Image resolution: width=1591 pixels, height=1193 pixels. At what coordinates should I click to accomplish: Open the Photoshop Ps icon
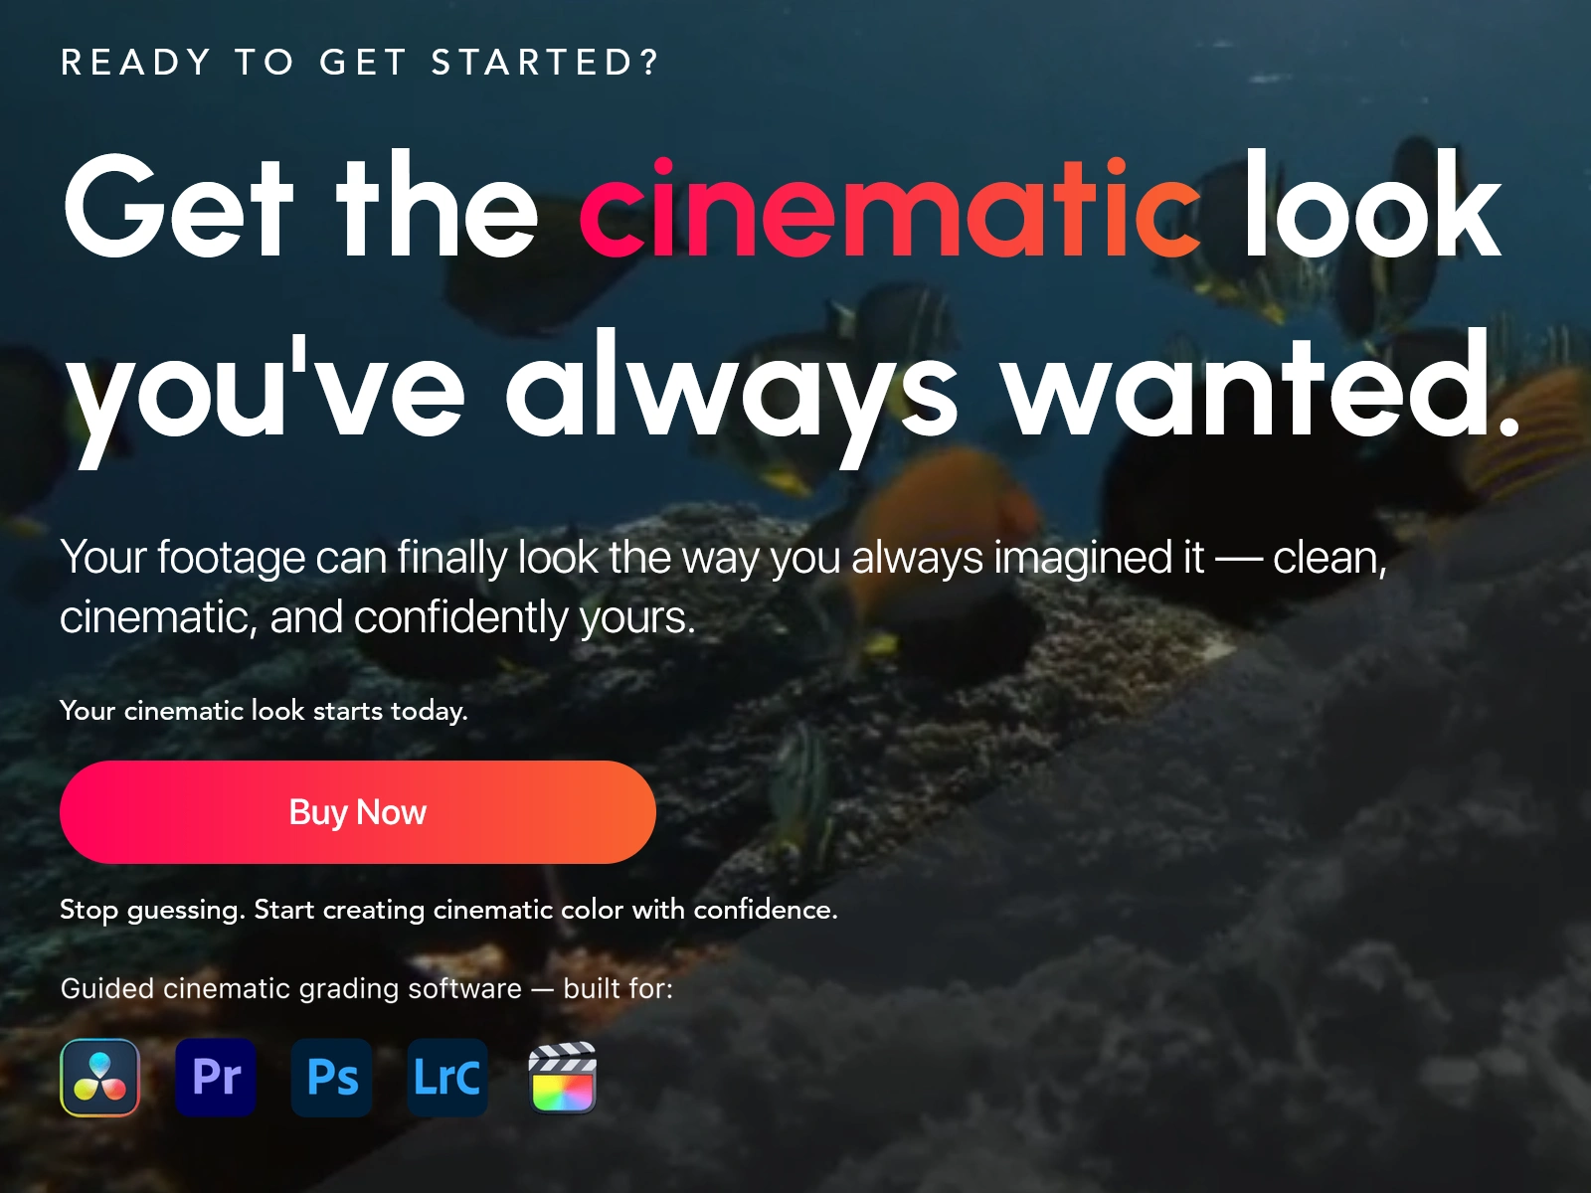332,1078
